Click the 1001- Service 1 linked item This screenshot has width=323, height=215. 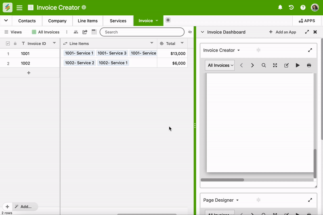tap(79, 53)
